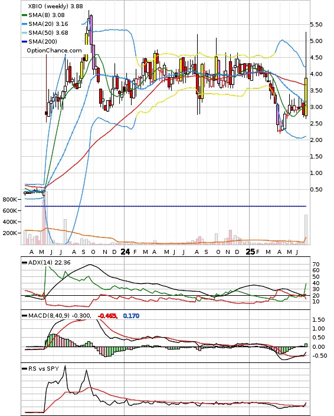Select the bold 24 year marker
Viewport: 334px width, 416px height.
coord(126,252)
